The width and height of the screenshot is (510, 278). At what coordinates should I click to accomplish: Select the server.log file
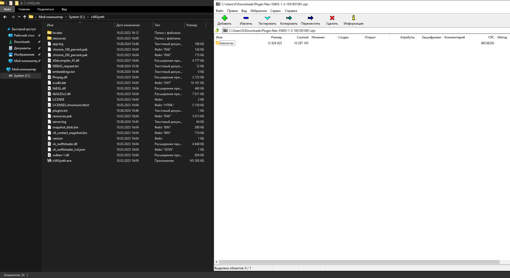pos(59,122)
